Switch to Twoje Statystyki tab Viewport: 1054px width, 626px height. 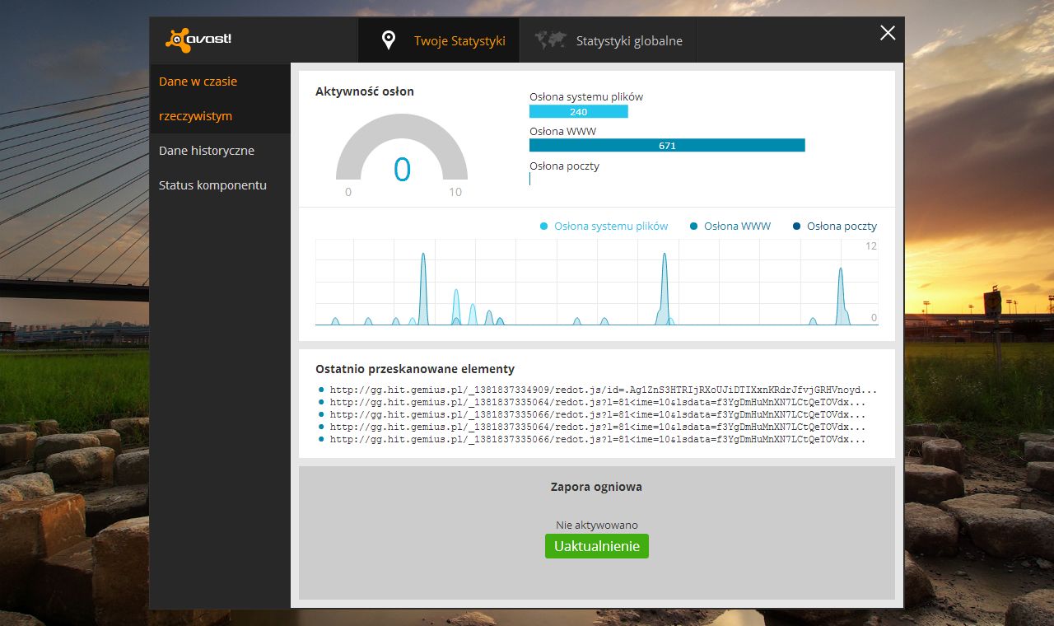(x=439, y=40)
